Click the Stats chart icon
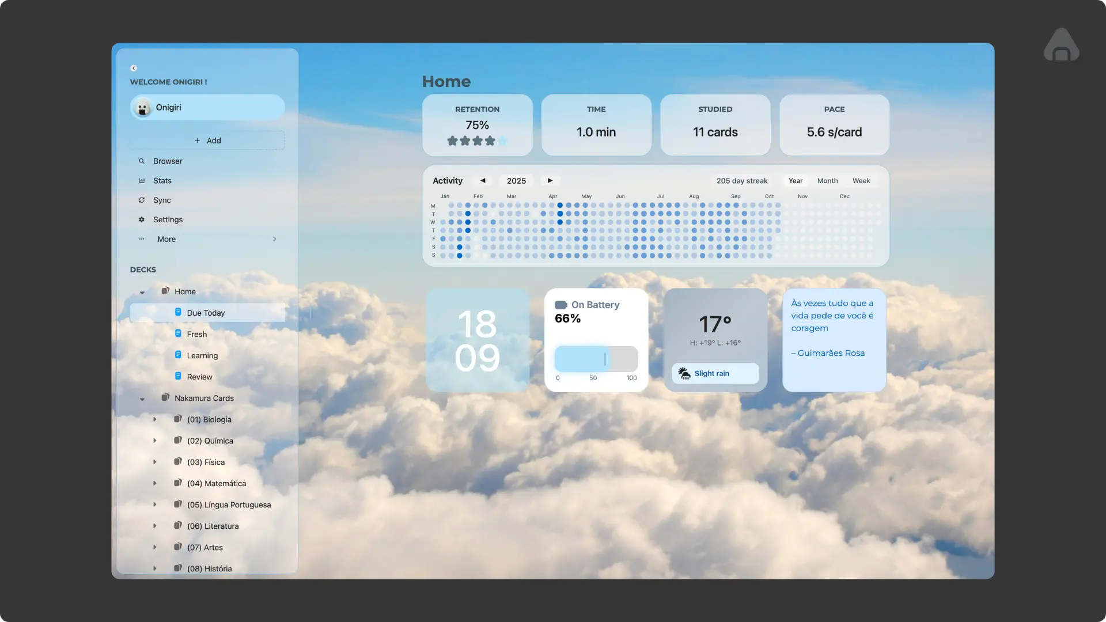 (142, 181)
